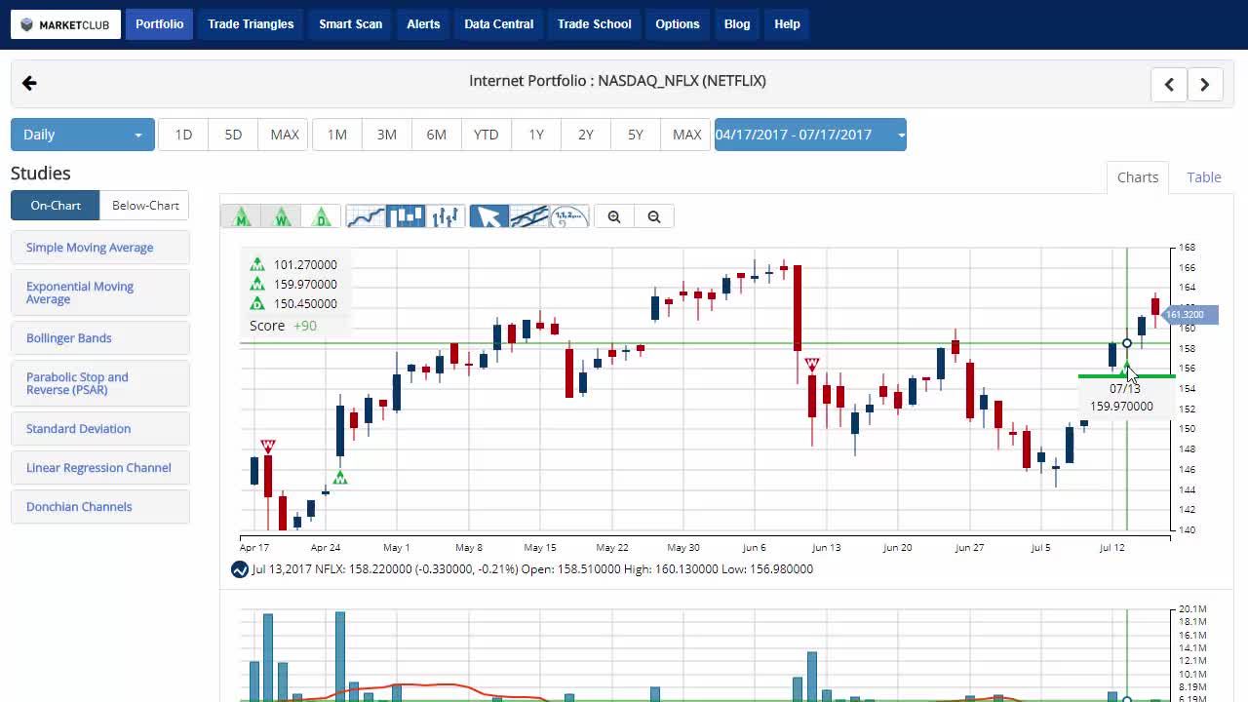
Task: Open the Options menu
Action: point(678,24)
